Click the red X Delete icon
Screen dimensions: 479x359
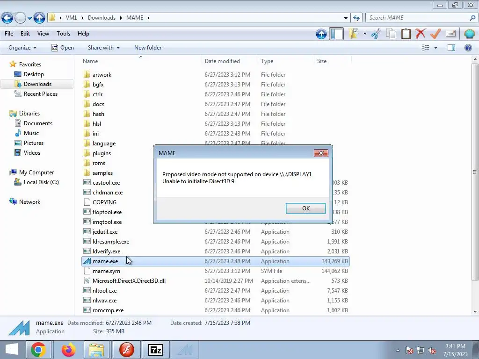click(421, 33)
